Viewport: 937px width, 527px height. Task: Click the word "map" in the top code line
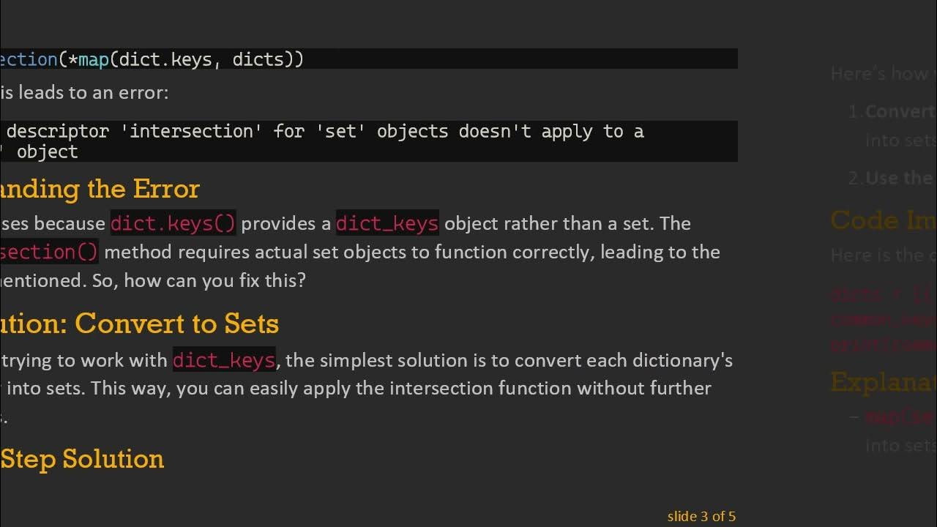pos(93,59)
